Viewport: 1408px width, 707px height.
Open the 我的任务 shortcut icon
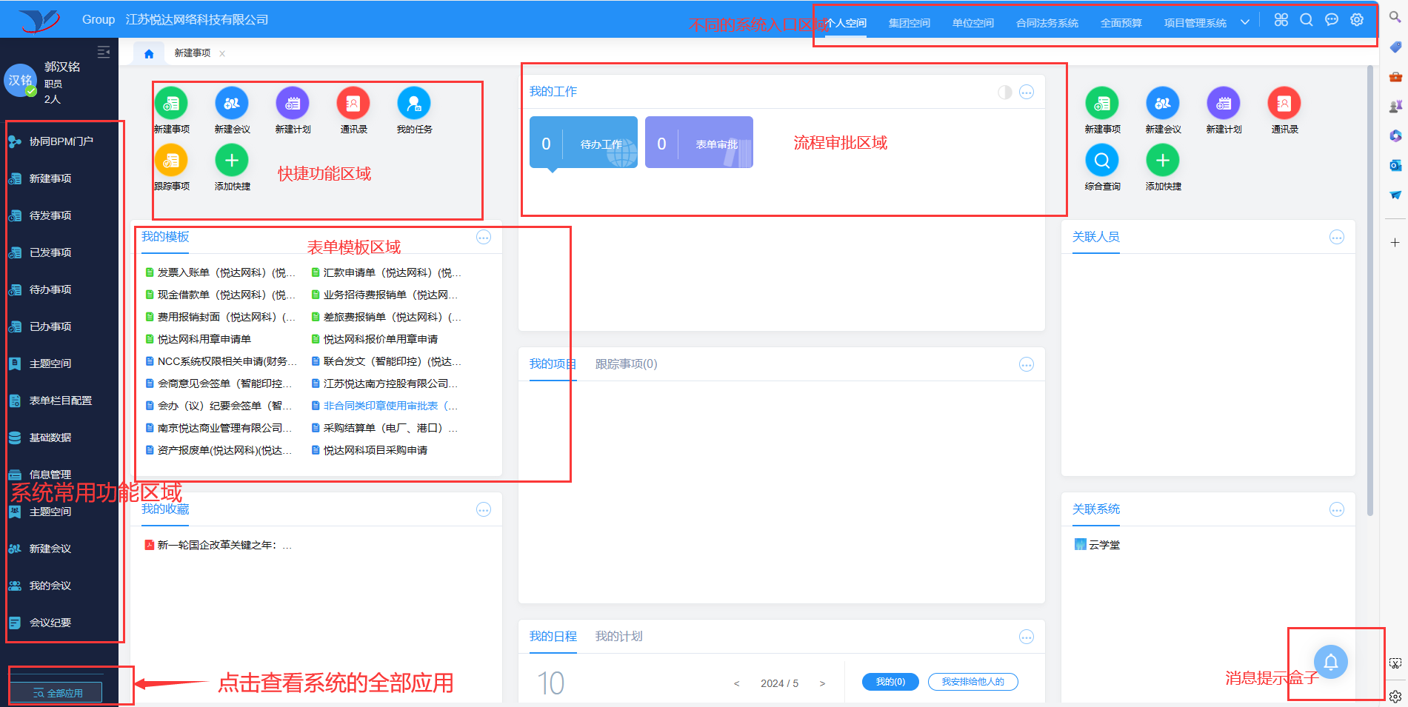click(x=413, y=104)
